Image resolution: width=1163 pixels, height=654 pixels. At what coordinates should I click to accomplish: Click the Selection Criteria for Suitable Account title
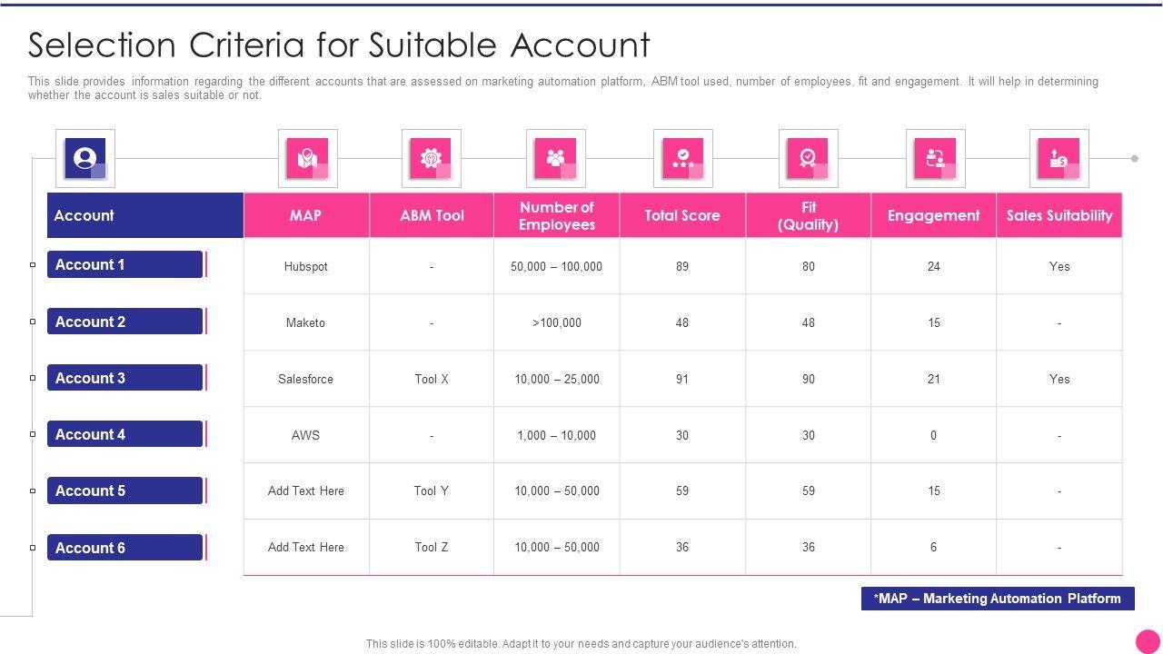coord(339,45)
